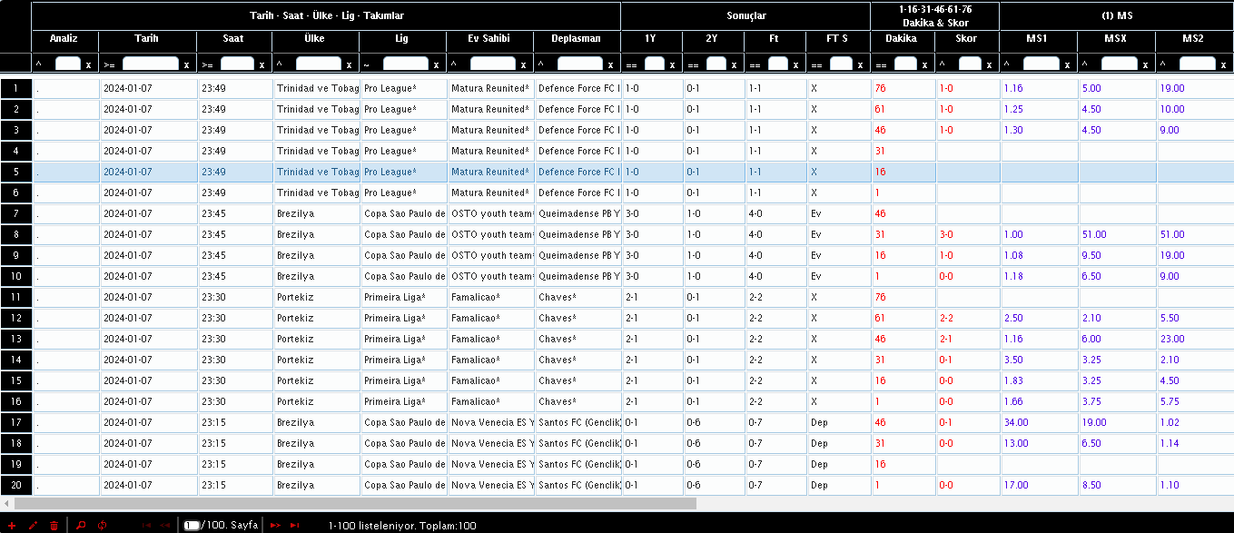Open the 1Y filter operator == selector
The width and height of the screenshot is (1234, 533).
(631, 64)
